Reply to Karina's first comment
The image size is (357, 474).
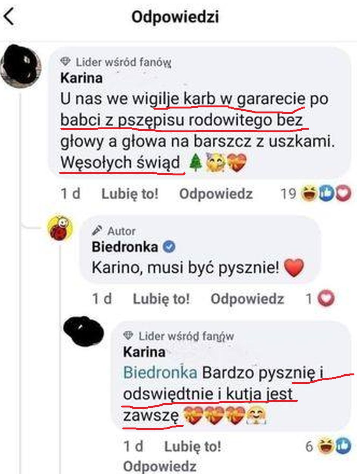click(216, 194)
